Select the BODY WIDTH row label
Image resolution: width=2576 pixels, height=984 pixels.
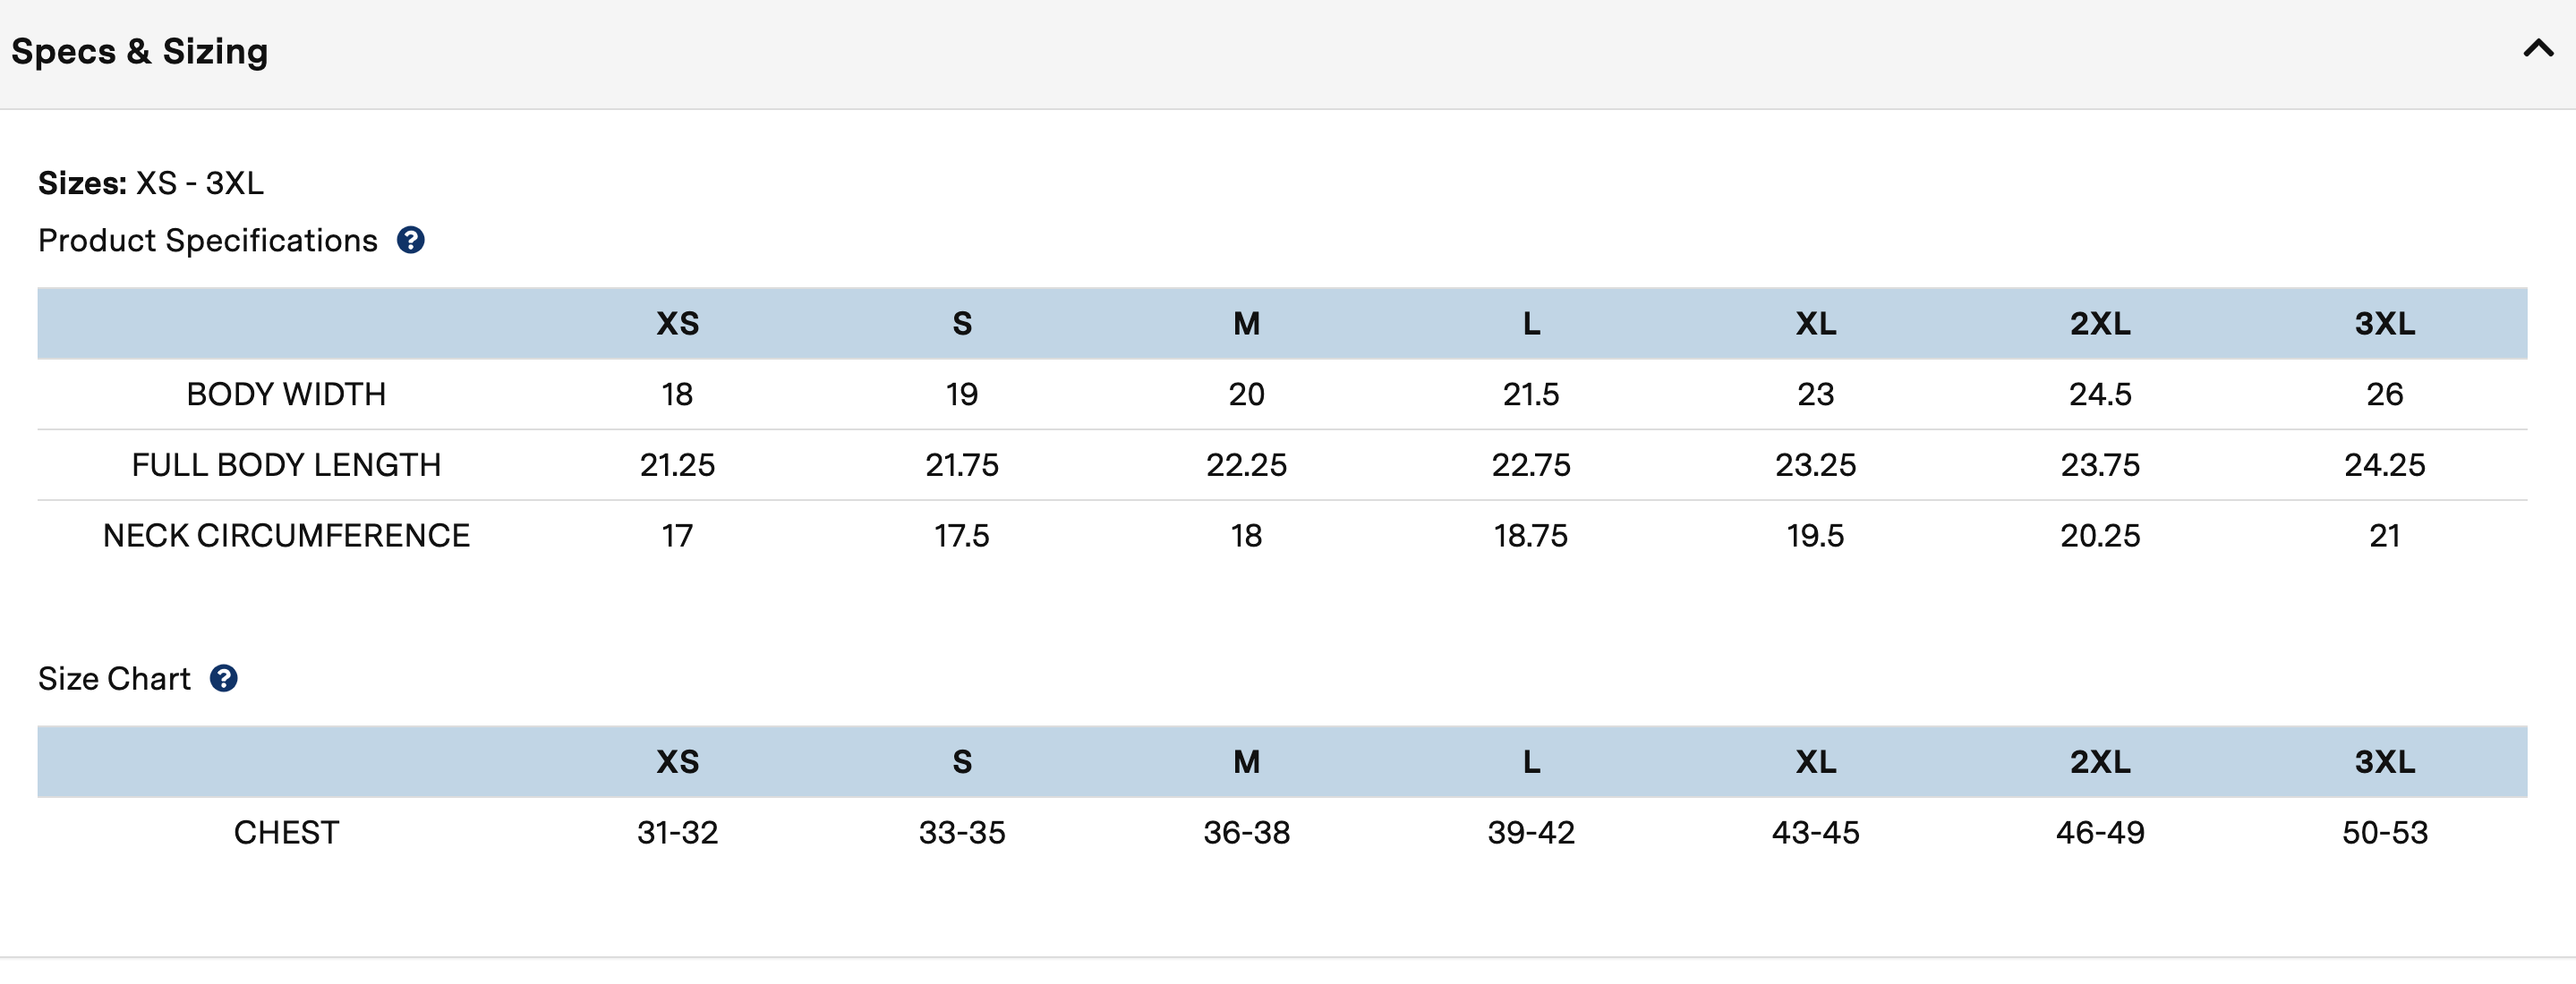point(286,394)
